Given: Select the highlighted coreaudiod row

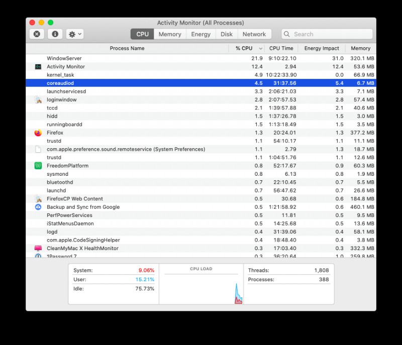Looking at the screenshot, I should coord(201,83).
